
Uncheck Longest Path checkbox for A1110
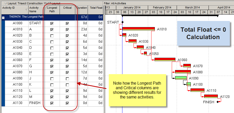click(52, 91)
